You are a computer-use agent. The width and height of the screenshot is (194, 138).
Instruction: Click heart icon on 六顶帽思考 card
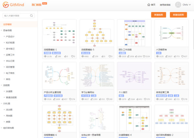tap(182, 56)
